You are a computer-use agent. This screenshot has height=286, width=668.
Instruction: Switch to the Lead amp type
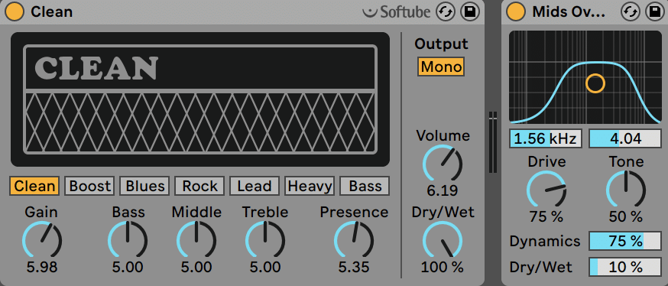coord(255,187)
